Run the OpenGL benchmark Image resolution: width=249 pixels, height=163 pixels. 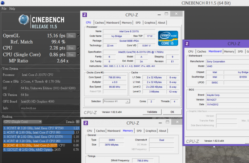point(71,35)
